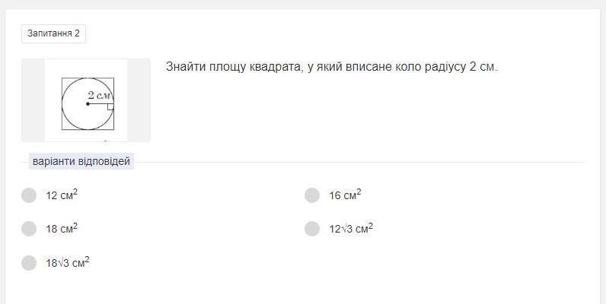Click the "18 см²" answer text
The image size is (606, 304).
click(x=62, y=229)
